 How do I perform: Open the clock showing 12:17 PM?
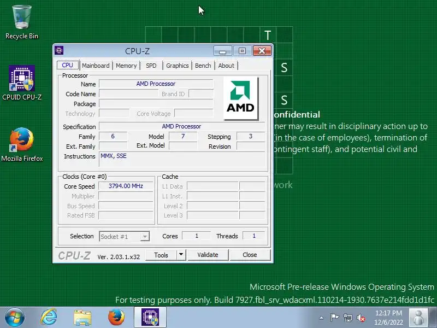coord(388,318)
